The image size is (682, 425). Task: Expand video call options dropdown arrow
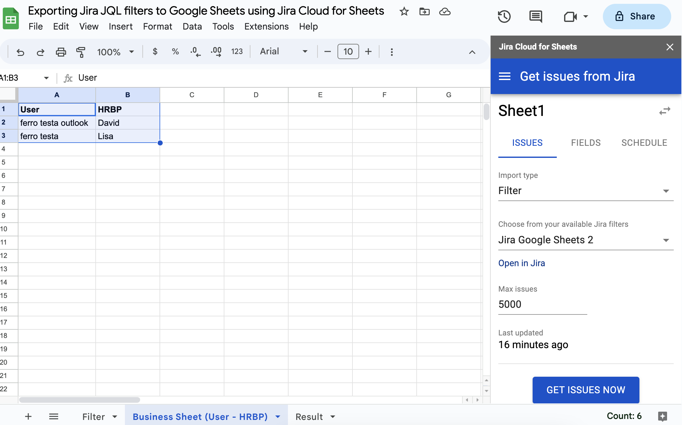(586, 17)
